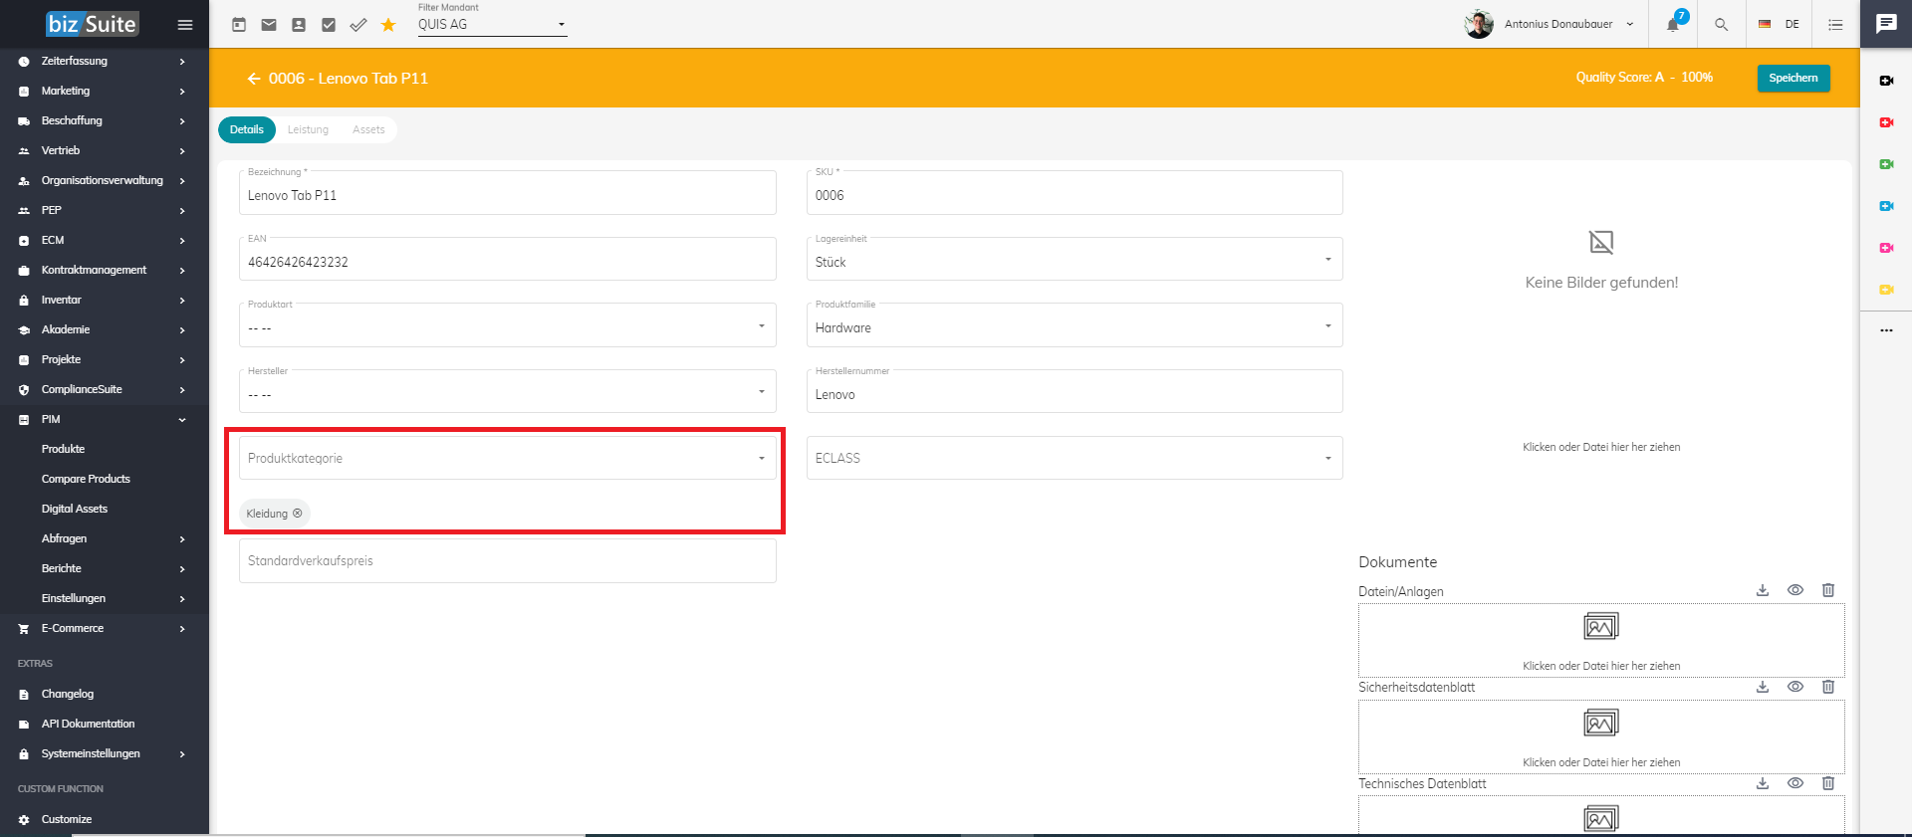This screenshot has height=837, width=1912.
Task: Click the Speichern button
Action: [x=1793, y=78]
